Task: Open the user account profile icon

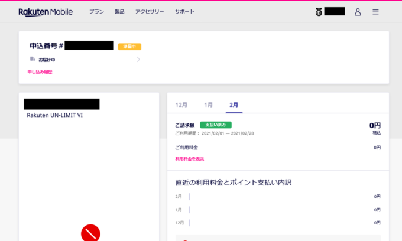Action: click(x=358, y=12)
